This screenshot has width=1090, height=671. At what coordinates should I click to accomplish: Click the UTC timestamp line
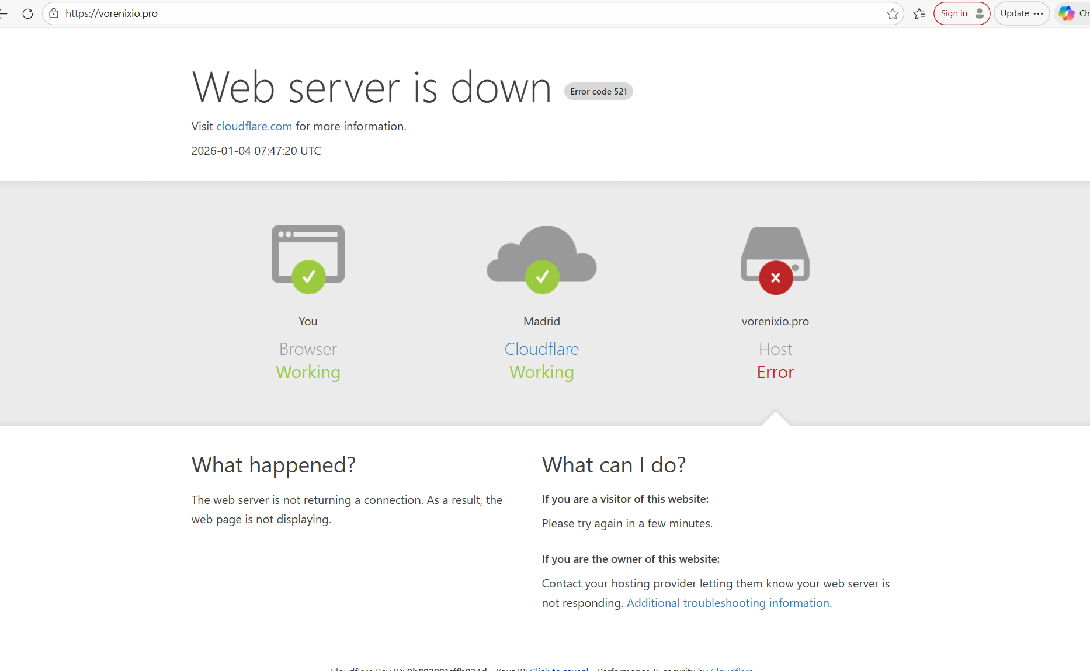256,151
